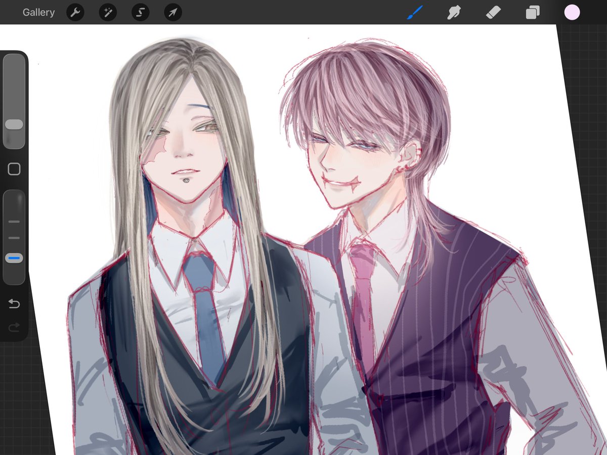Adjust the brush size slider
The height and width of the screenshot is (455, 607).
[14, 101]
